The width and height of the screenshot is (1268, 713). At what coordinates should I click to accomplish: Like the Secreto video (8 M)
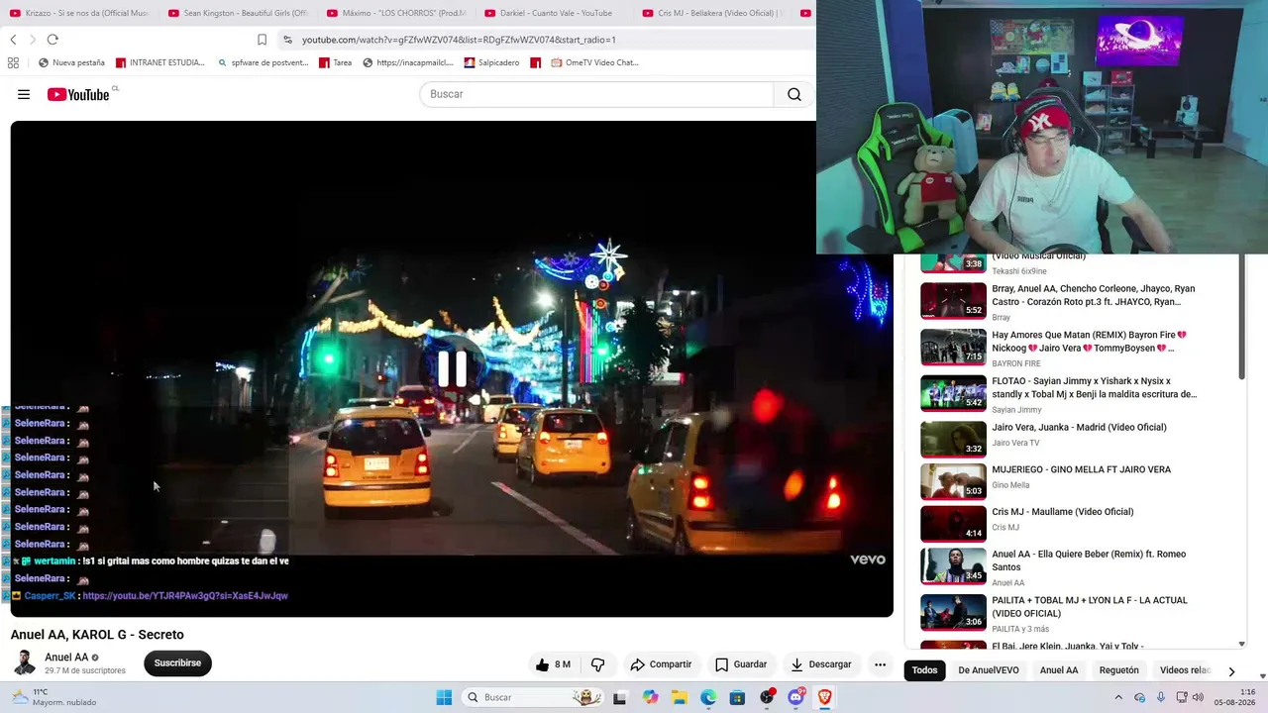click(x=553, y=664)
